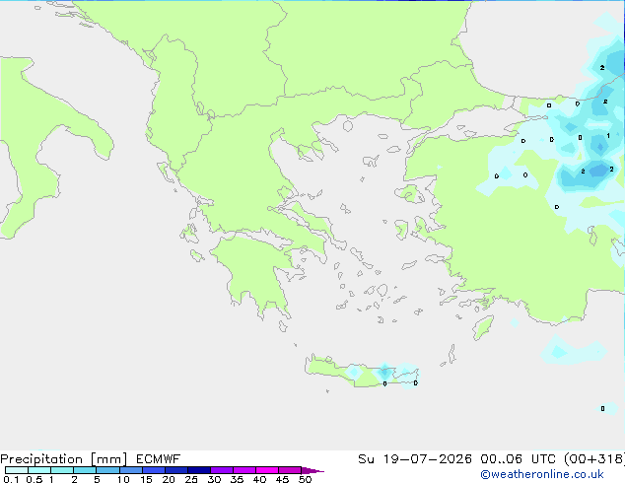
Task: Pick the 35–40 mm violet legend swatch
Action: [243, 470]
